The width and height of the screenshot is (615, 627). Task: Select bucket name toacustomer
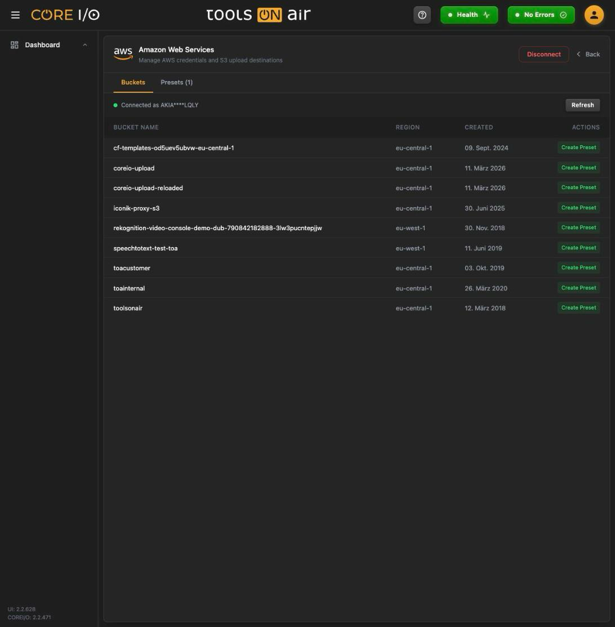point(132,267)
